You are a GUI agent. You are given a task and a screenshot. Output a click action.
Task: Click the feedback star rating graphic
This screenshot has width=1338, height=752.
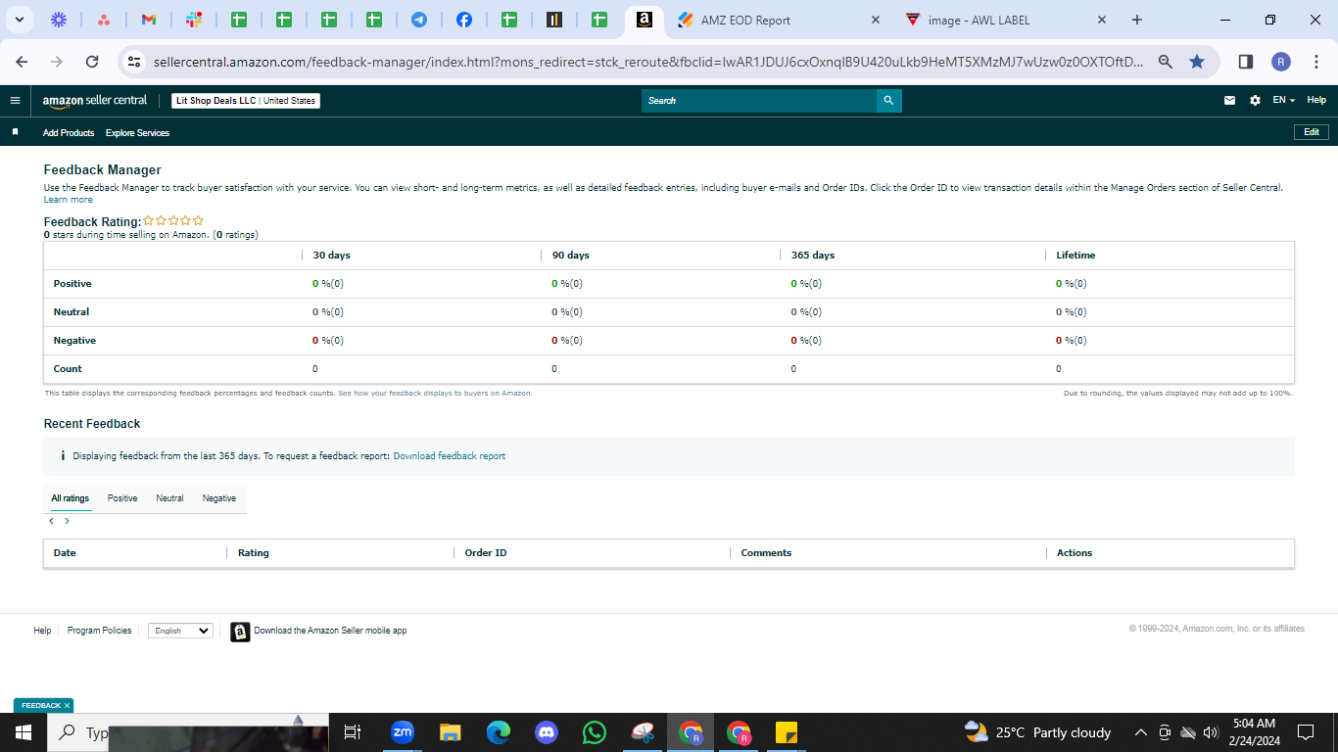click(173, 221)
